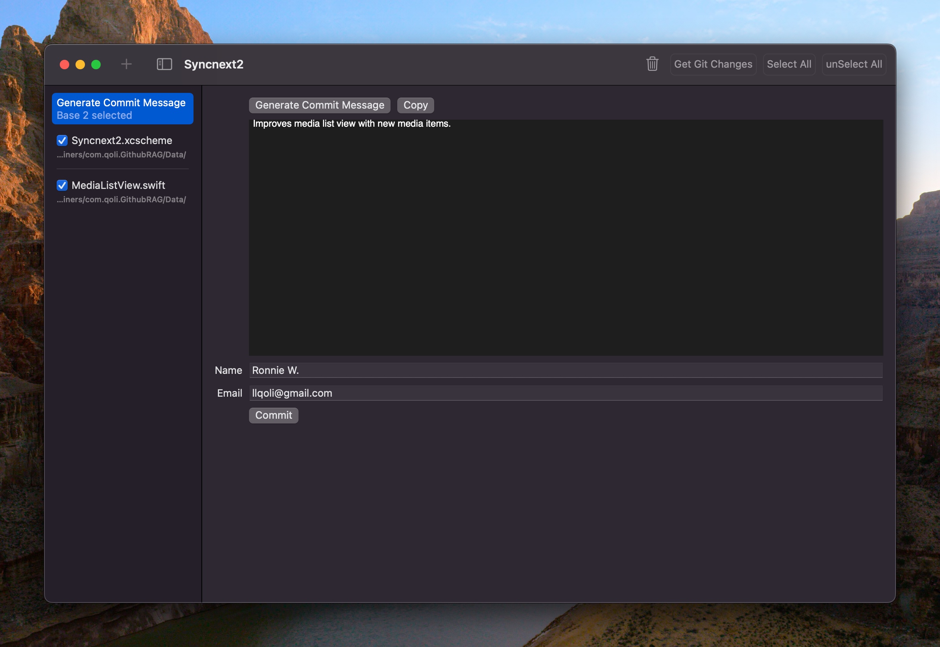
Task: Uncheck the MediaListView.swift checkbox
Action: point(62,185)
